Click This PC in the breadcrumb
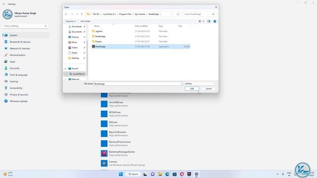 point(96,14)
